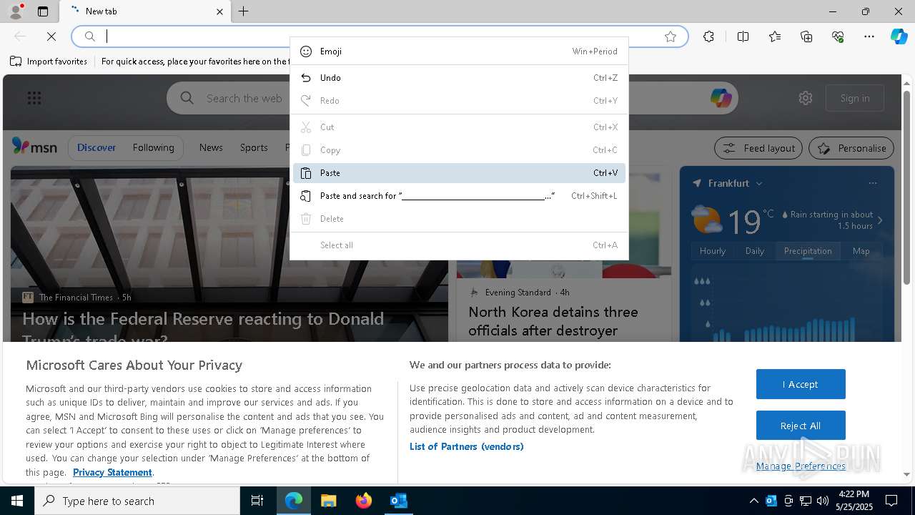The image size is (915, 515).
Task: Open the Windows Start menu
Action: pos(17,501)
